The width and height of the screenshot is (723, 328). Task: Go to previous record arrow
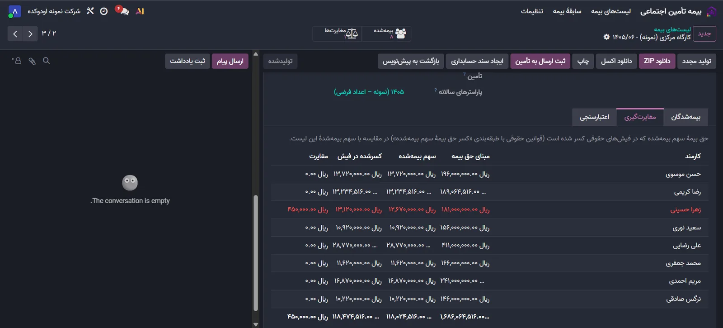click(x=15, y=33)
